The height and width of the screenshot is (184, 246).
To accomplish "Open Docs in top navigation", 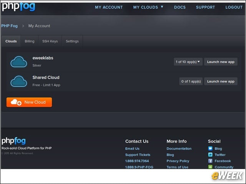I will click(x=180, y=7).
